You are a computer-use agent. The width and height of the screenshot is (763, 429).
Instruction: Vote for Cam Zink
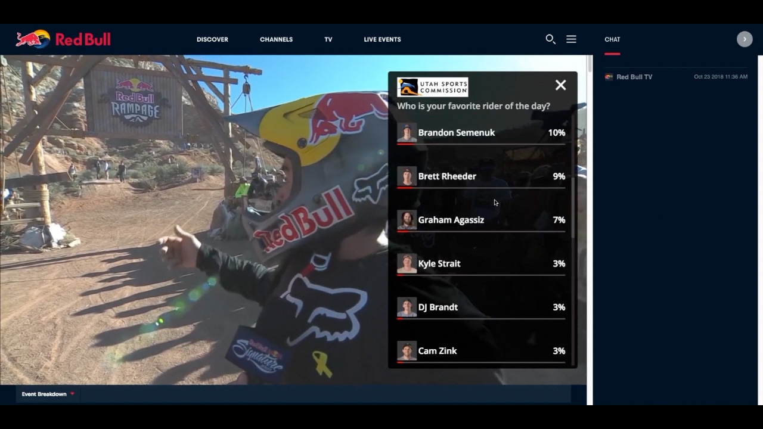click(x=481, y=351)
